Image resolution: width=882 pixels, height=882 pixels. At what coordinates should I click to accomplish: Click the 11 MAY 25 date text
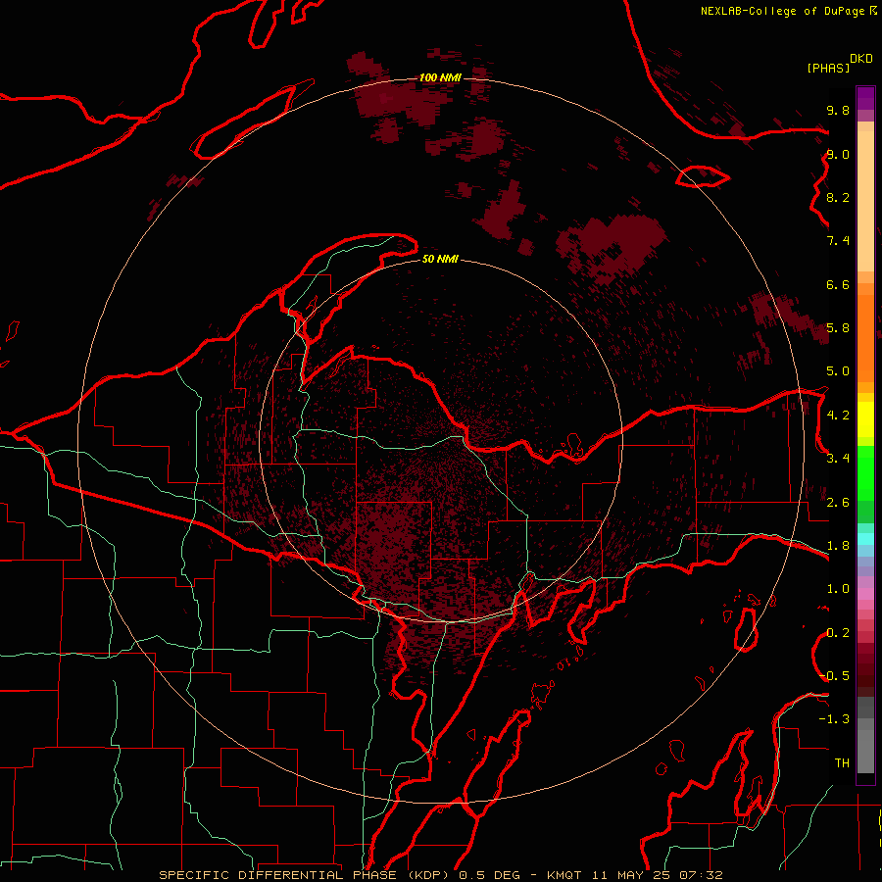(632, 875)
